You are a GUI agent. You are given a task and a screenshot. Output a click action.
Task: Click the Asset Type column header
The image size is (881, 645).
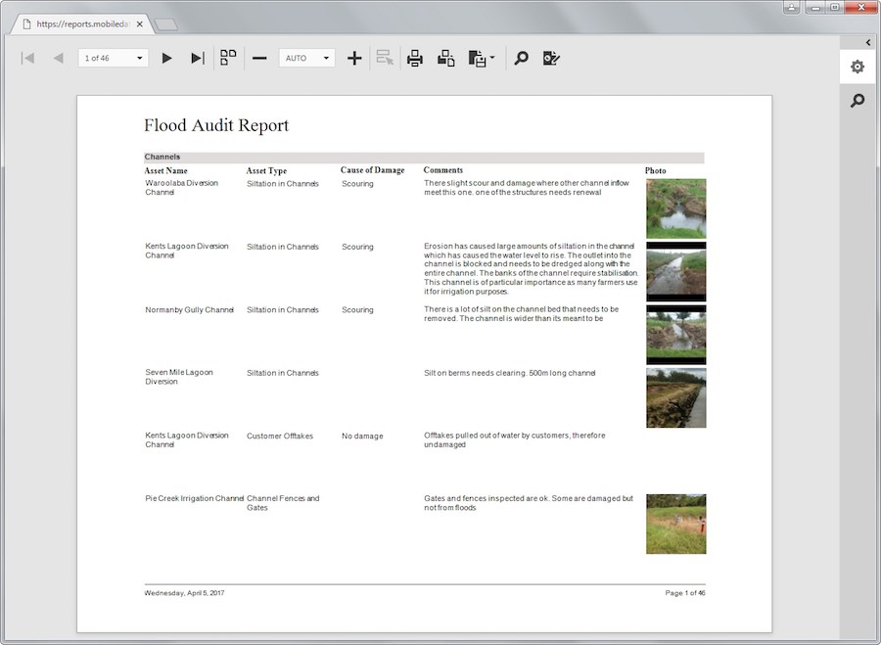click(x=266, y=171)
